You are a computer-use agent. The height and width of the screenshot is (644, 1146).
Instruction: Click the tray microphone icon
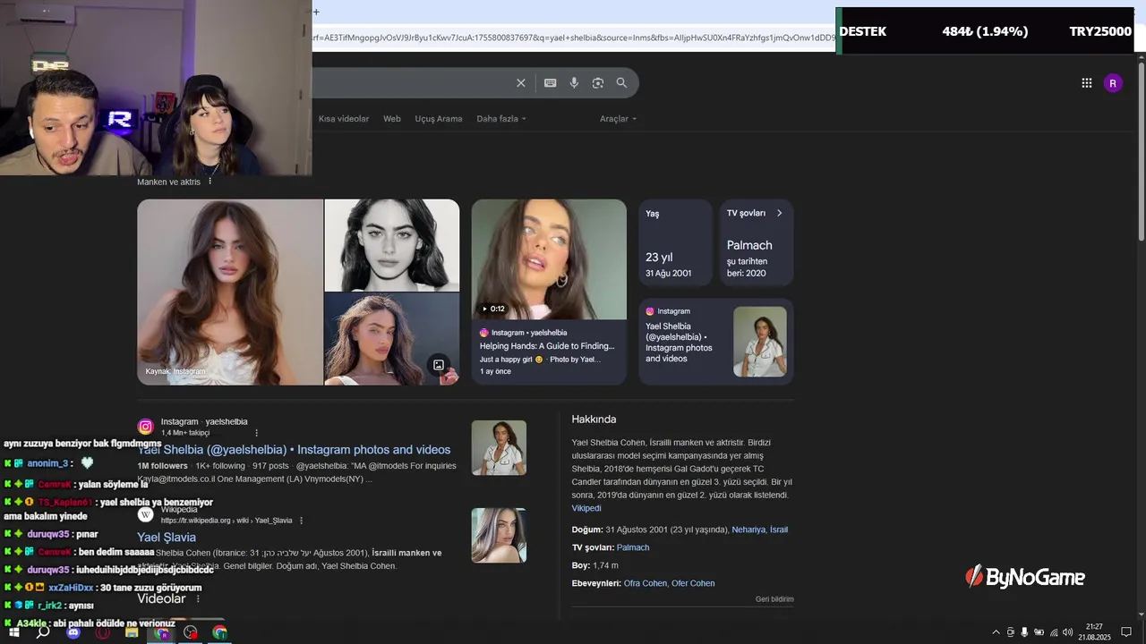1024,632
